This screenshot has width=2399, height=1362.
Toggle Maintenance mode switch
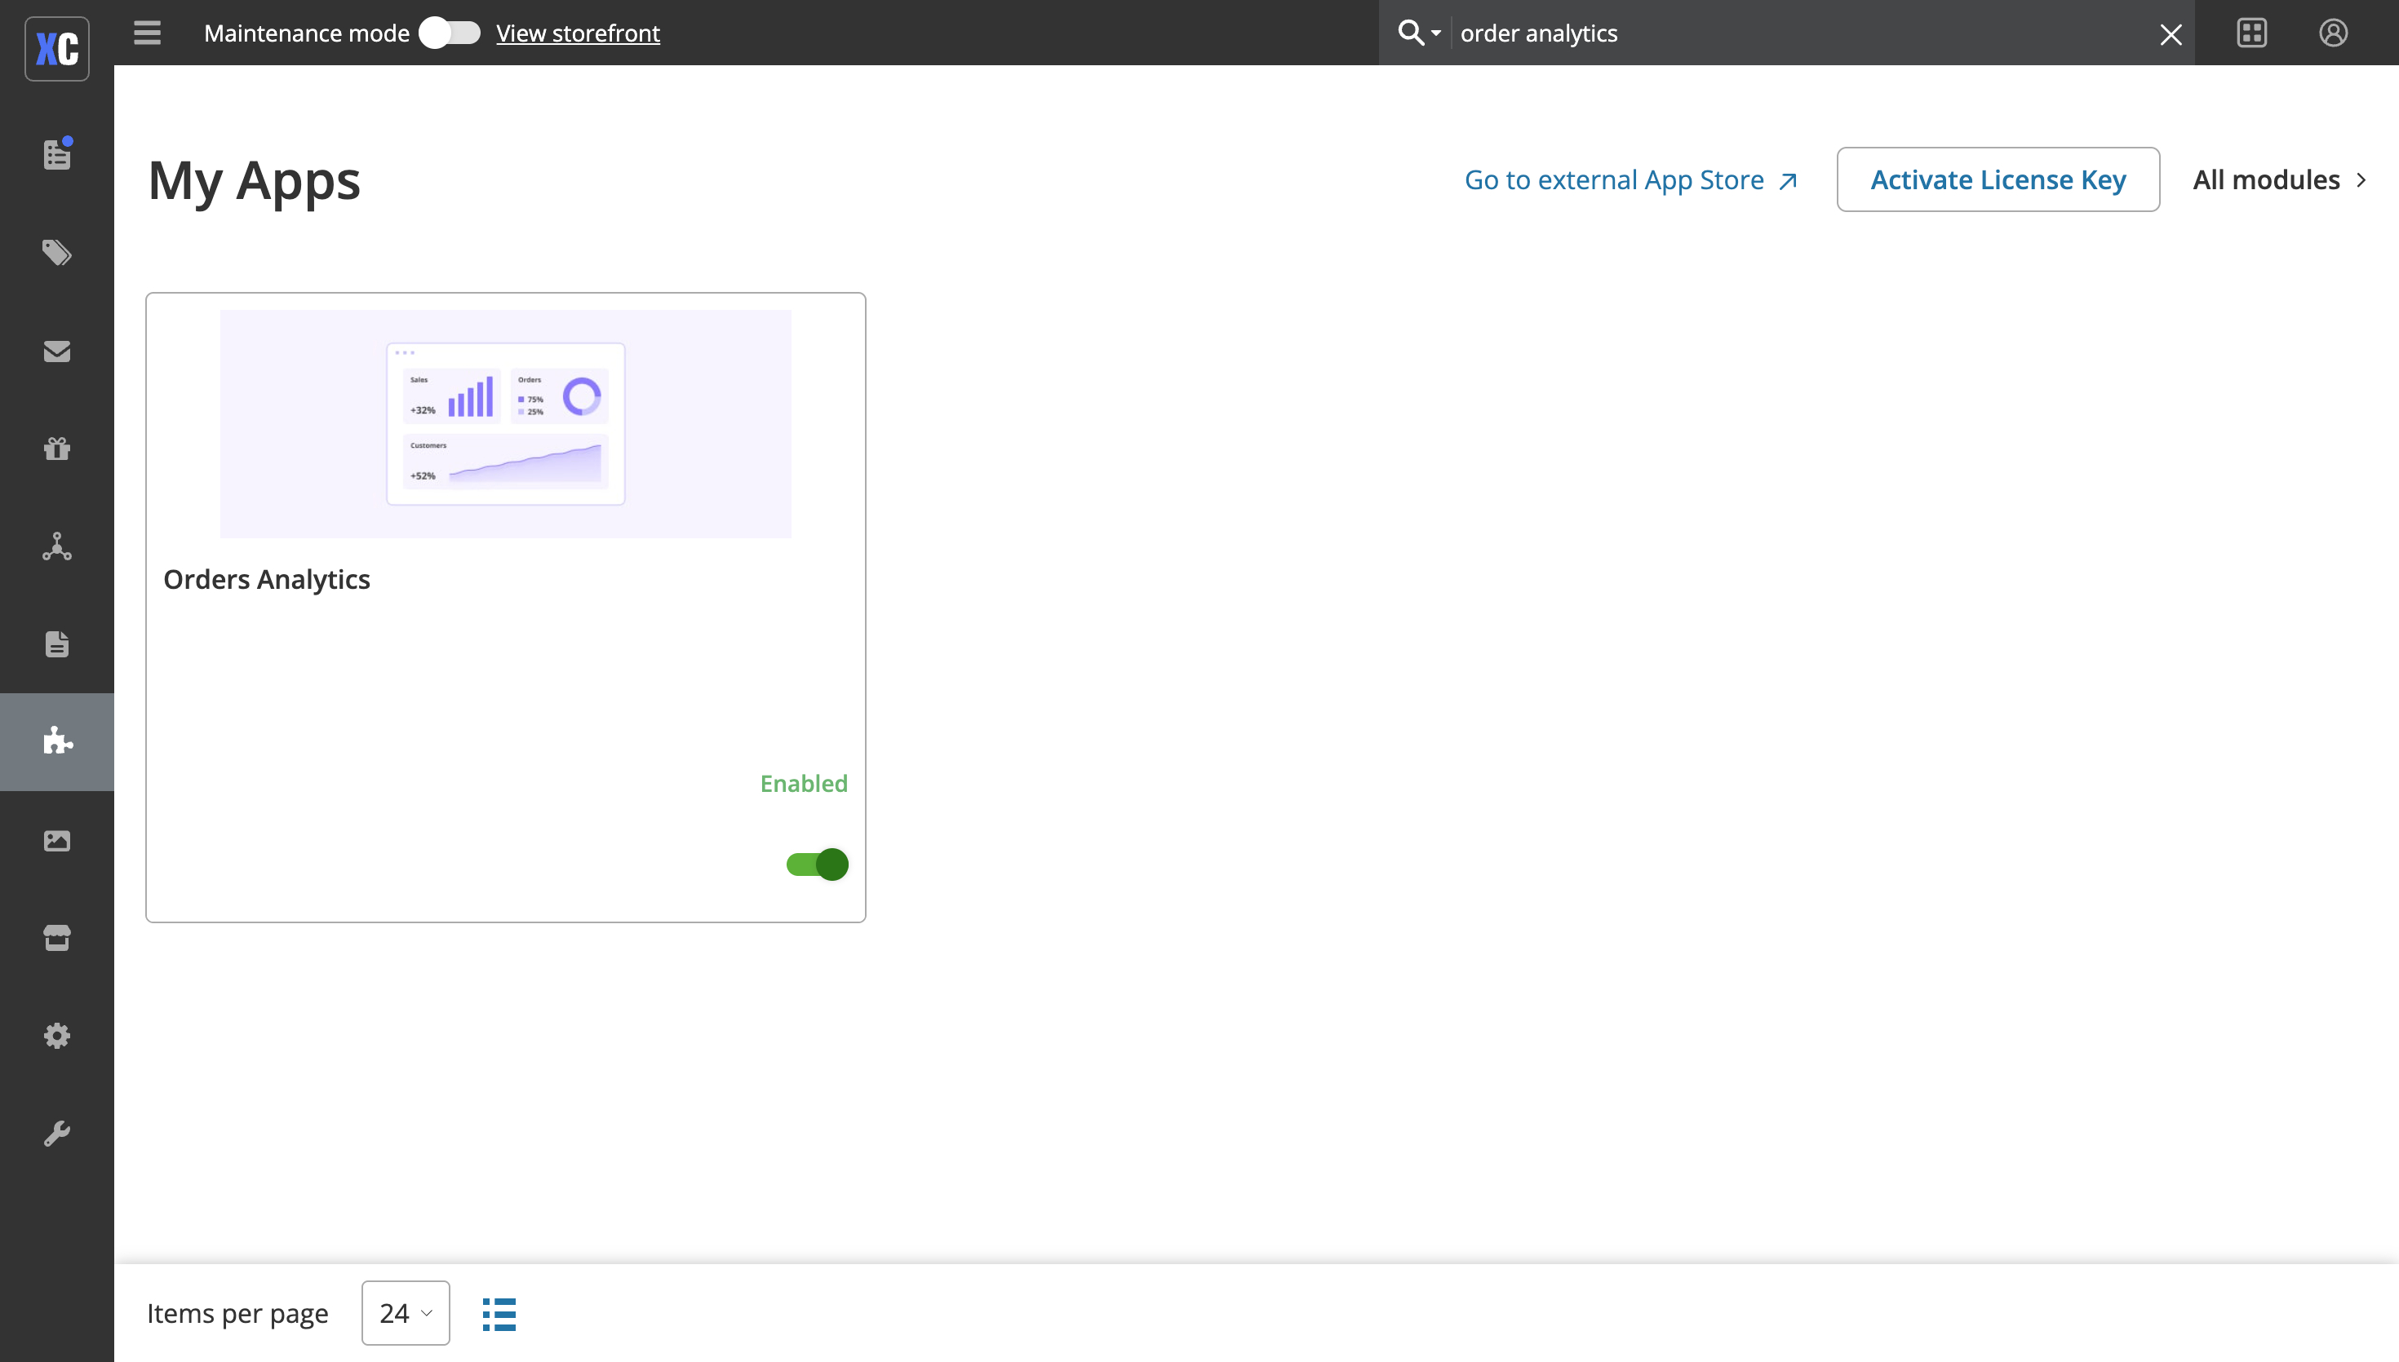(449, 33)
